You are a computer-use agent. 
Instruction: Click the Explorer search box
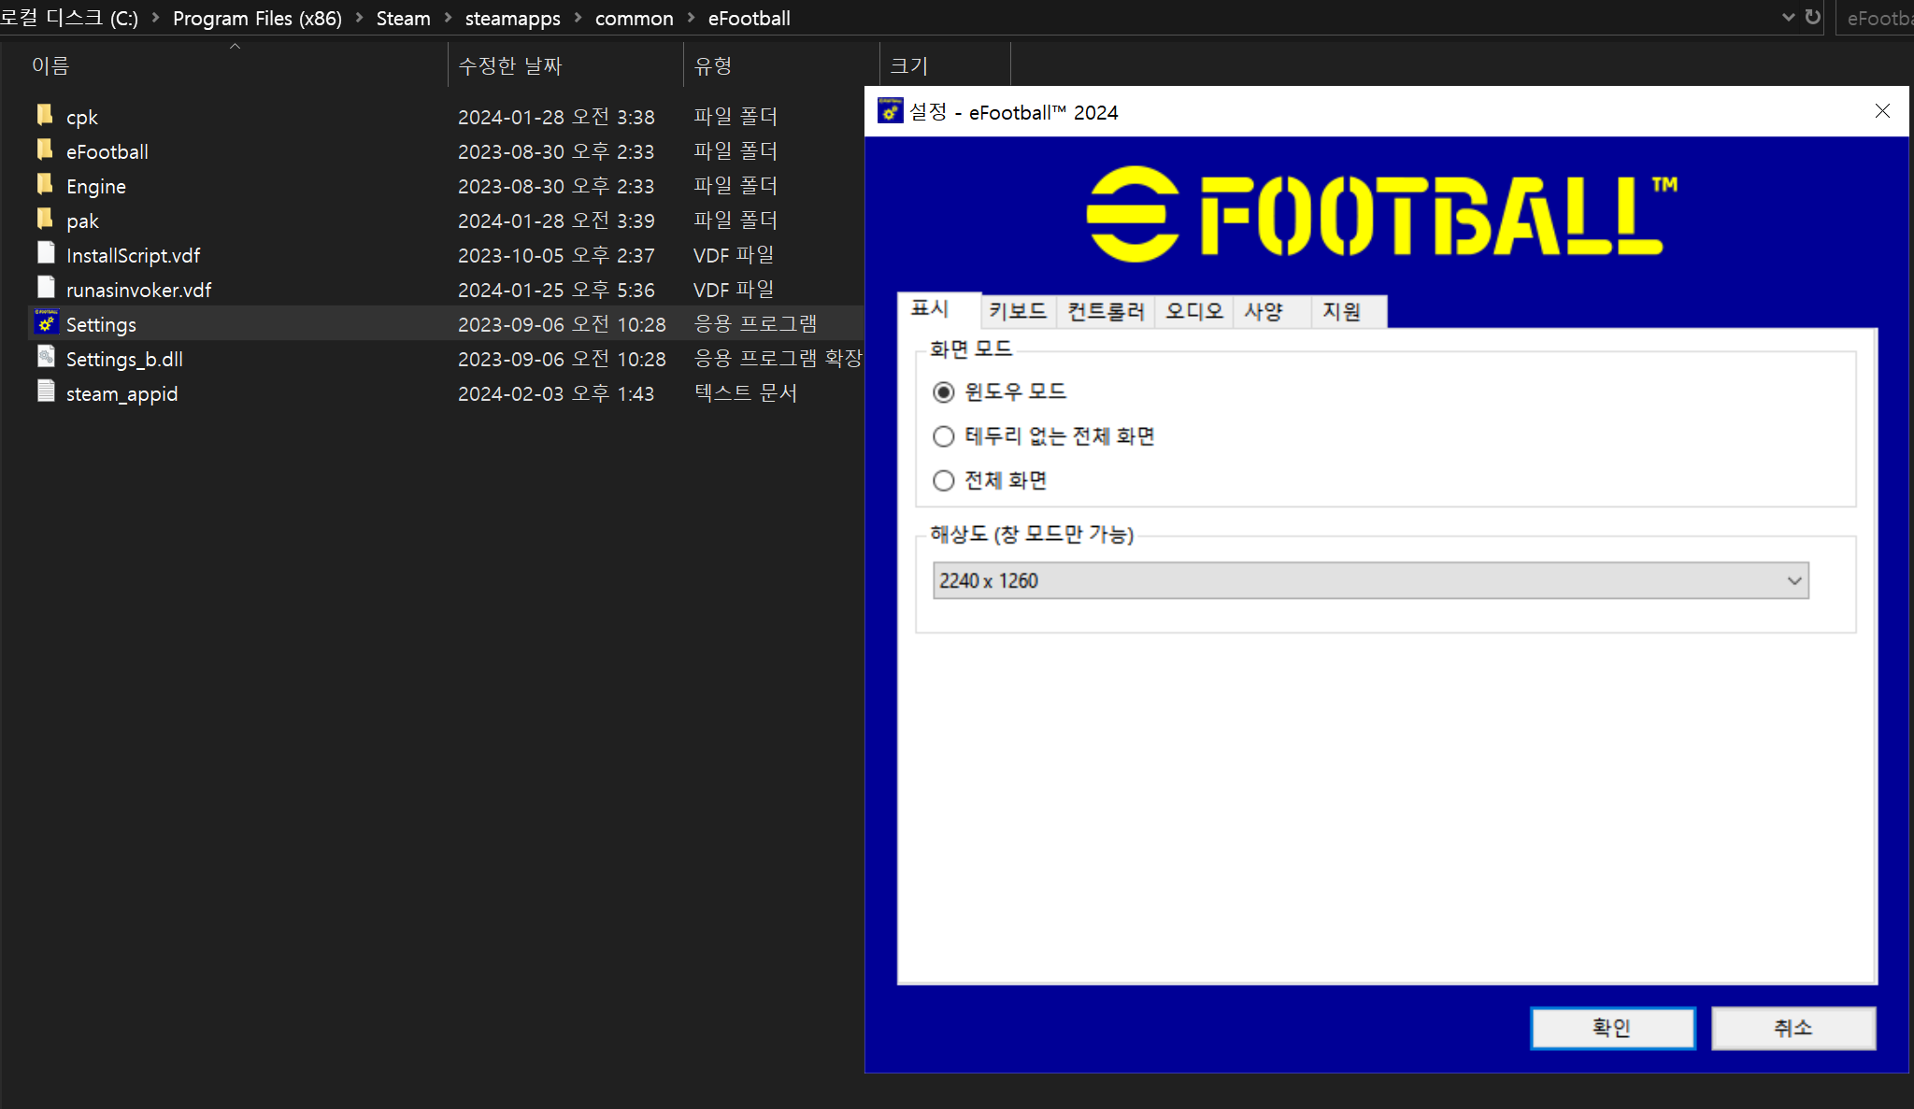(1877, 18)
